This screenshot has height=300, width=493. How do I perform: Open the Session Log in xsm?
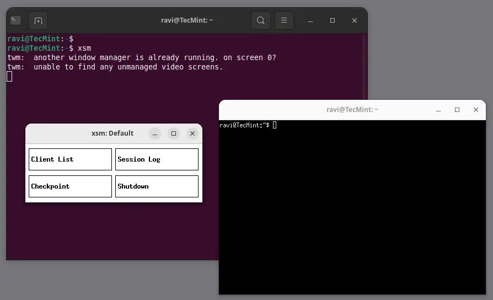(157, 159)
